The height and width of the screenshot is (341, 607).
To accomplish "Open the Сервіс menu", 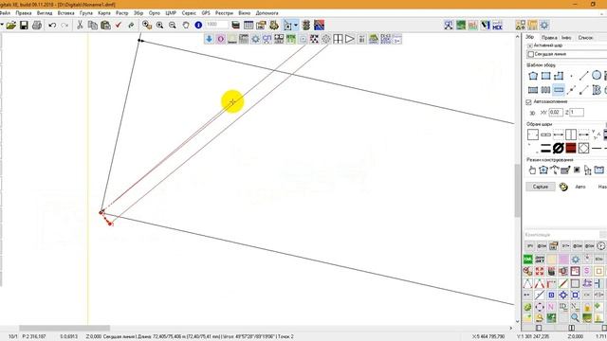I will (x=189, y=12).
